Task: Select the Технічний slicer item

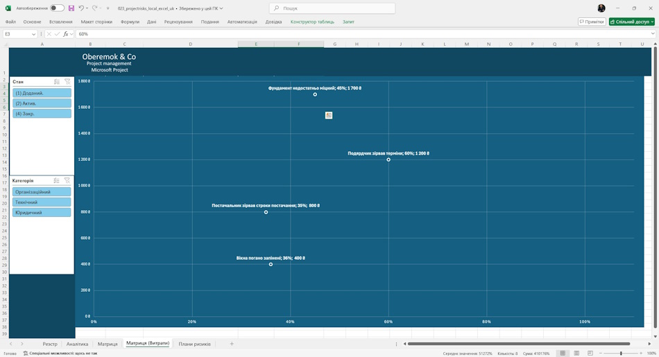Action: [x=42, y=202]
